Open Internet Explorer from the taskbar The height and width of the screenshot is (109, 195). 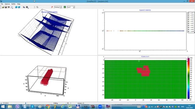63,107
